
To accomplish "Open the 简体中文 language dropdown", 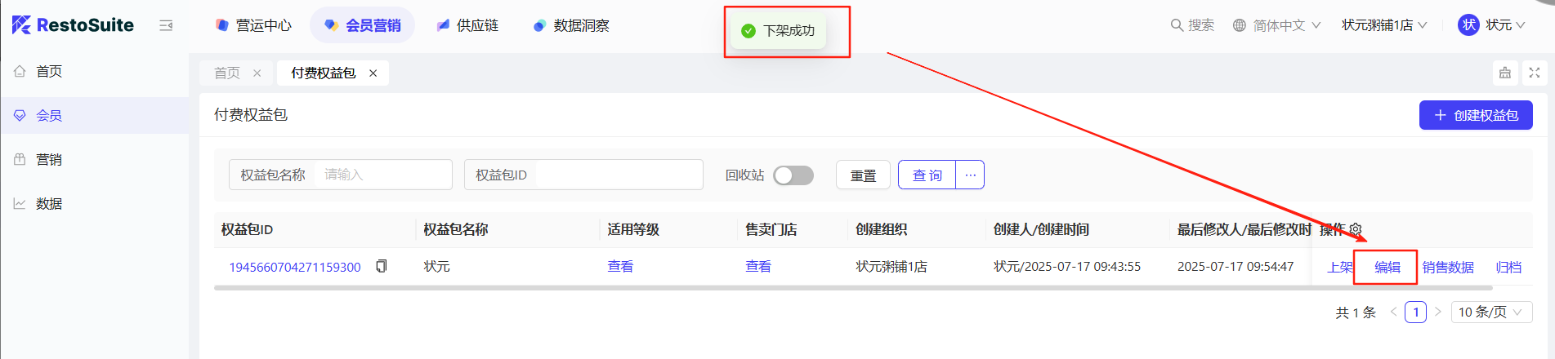I will [x=1276, y=25].
